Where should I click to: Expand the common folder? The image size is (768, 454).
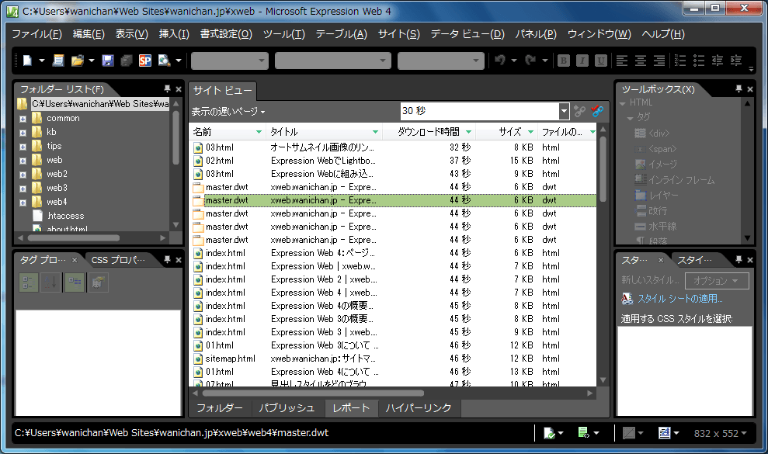[x=23, y=119]
